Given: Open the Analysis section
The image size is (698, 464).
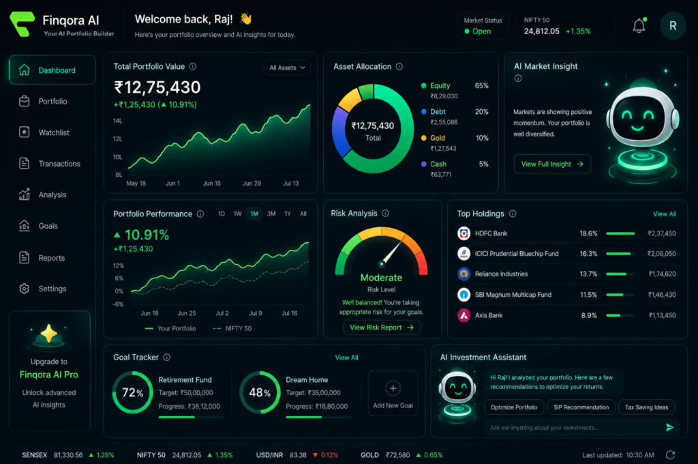Looking at the screenshot, I should (52, 194).
